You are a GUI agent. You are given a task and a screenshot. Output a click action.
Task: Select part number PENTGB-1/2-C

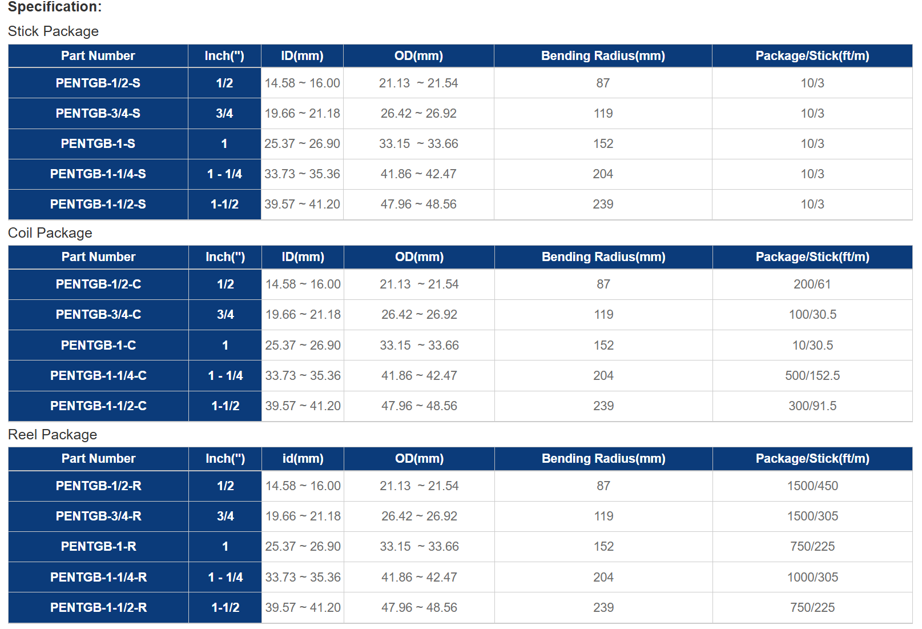click(x=98, y=285)
